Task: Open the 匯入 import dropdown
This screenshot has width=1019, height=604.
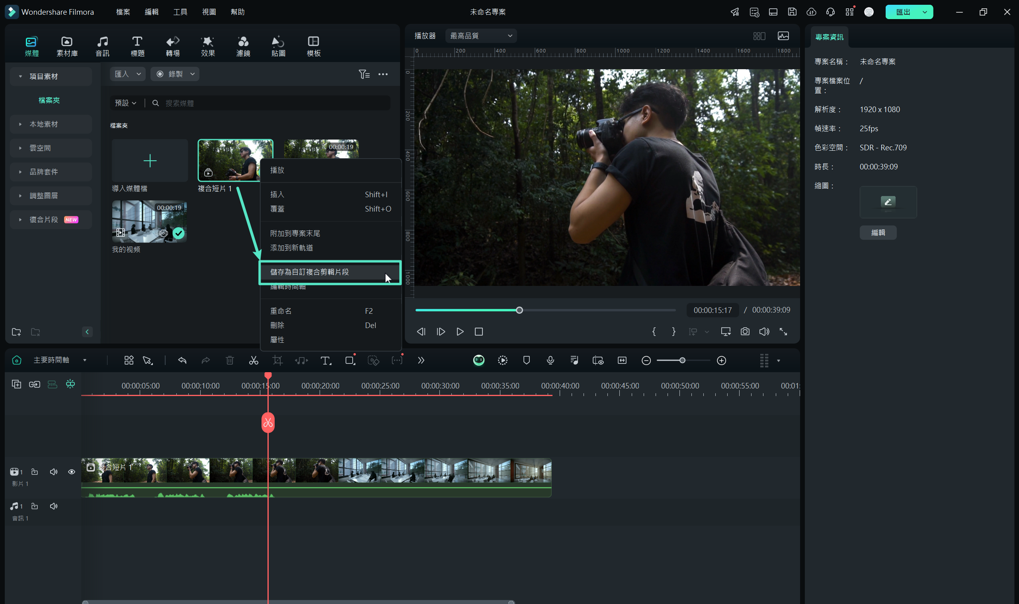Action: [x=127, y=74]
